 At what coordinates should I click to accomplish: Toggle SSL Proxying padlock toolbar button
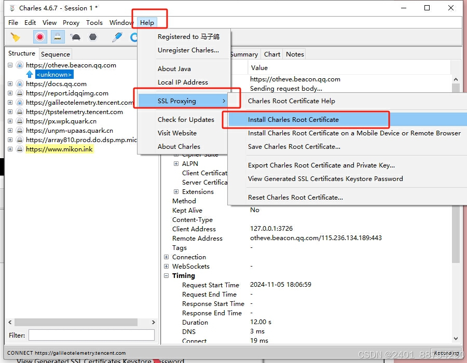[x=58, y=37]
